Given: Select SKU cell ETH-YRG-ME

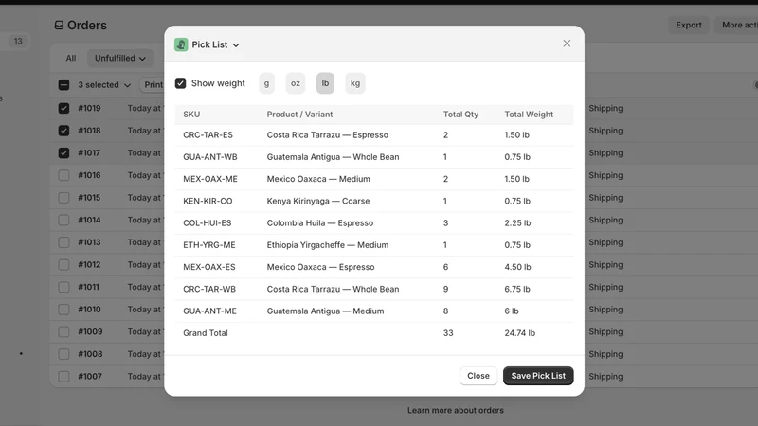Looking at the screenshot, I should point(209,245).
